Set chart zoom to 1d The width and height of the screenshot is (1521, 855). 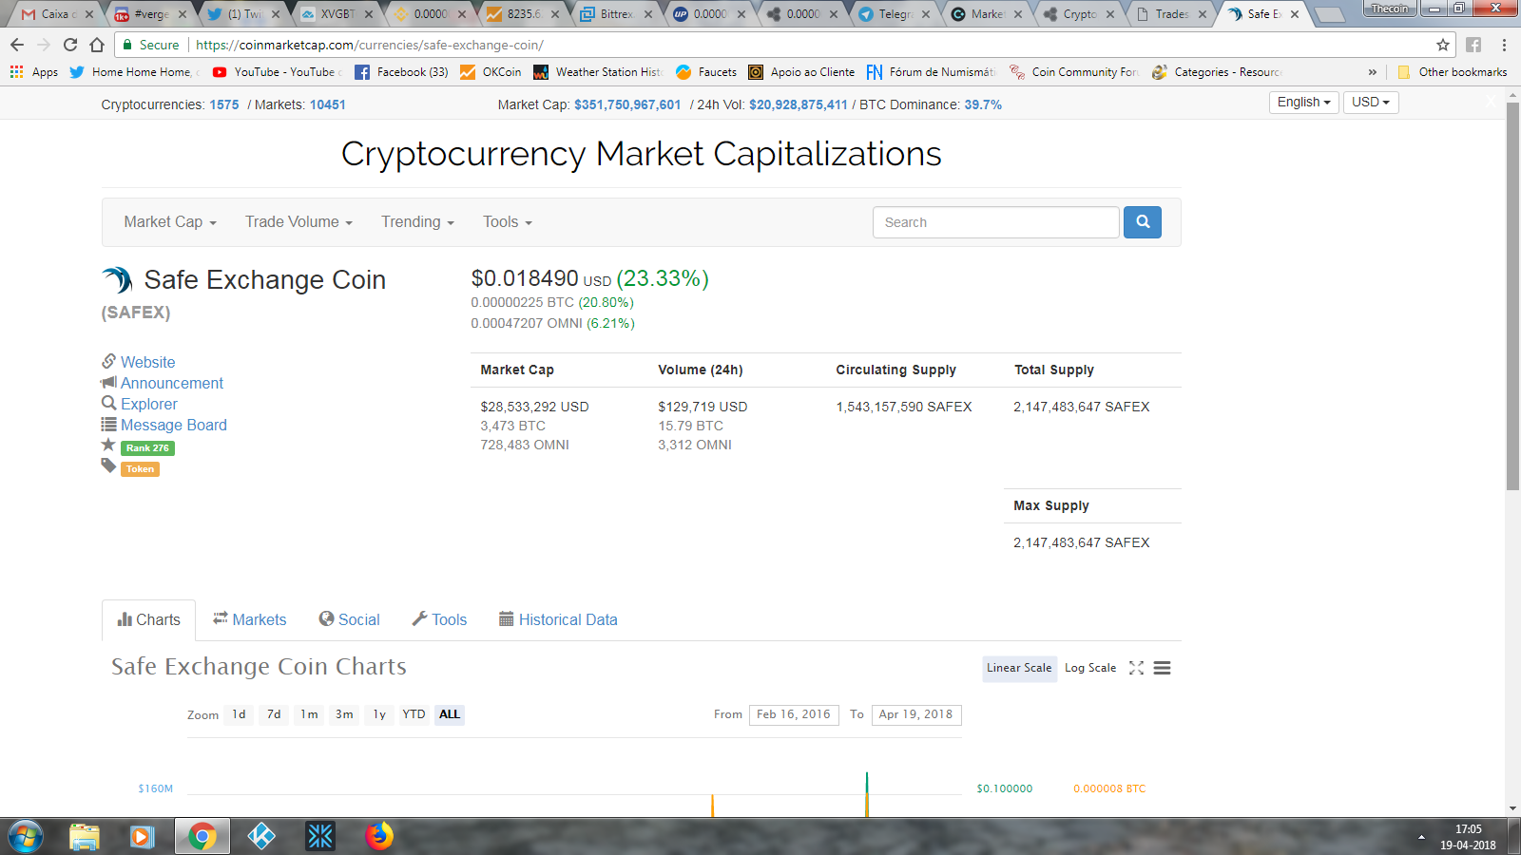point(239,714)
